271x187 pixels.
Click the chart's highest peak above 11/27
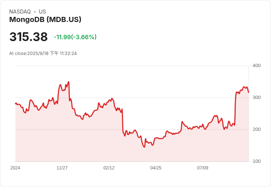[68, 82]
